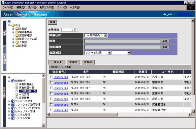Viewport: 196px width, 129px height.
Task: Open the empty second 機器種別 dropdown
Action: coord(121,53)
